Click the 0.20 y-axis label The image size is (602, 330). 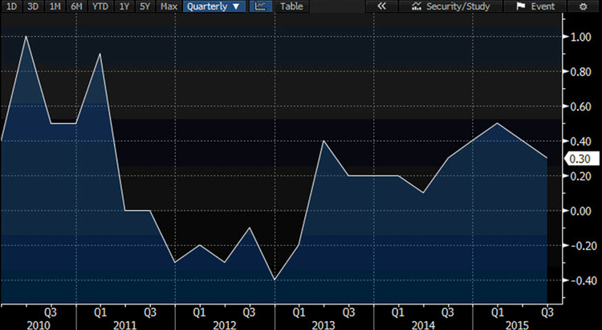pos(580,176)
